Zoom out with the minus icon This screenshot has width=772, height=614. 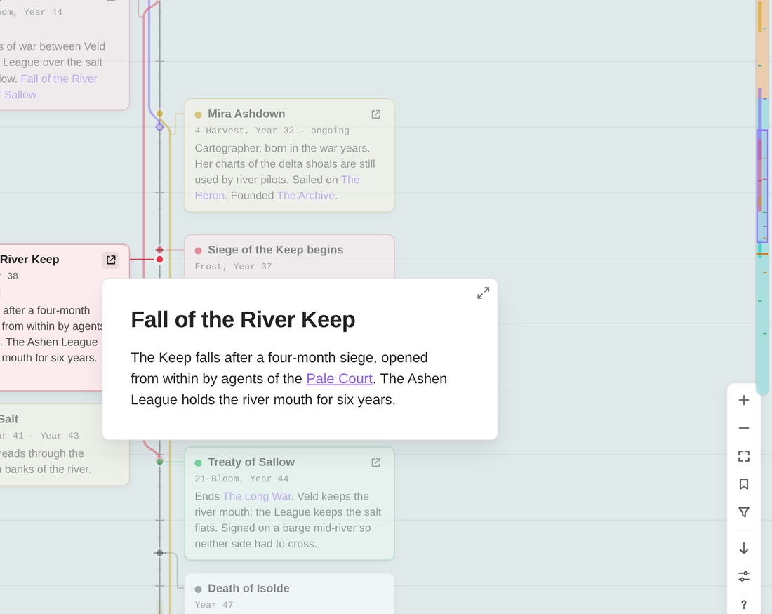743,428
